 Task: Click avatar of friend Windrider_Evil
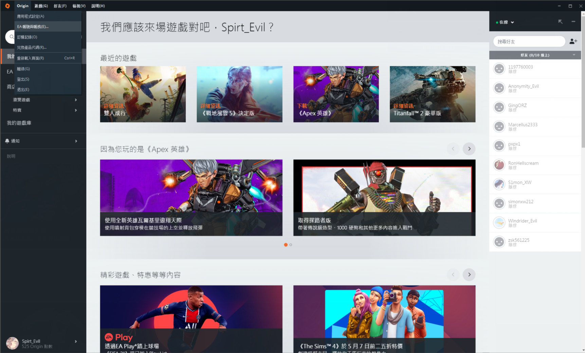pos(499,223)
